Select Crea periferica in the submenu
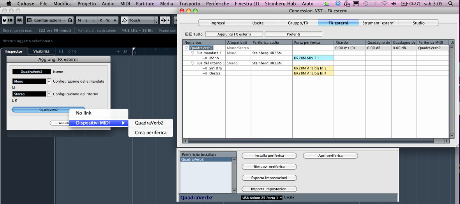Viewport: 460px width, 204px height. point(151,133)
